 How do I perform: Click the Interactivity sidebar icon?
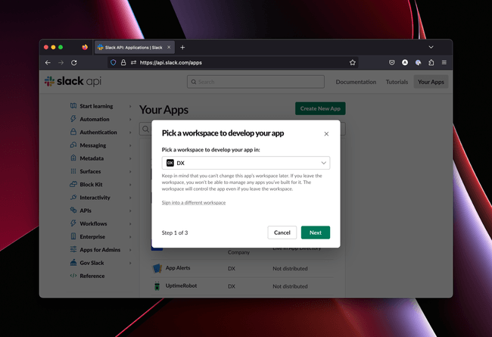(x=73, y=197)
